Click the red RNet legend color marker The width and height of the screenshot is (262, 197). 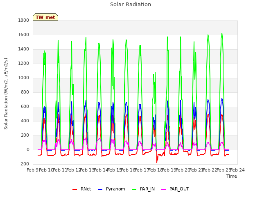75,190
